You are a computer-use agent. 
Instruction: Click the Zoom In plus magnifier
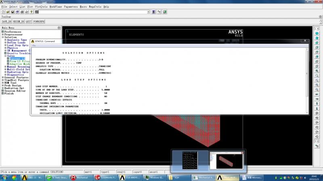317,85
